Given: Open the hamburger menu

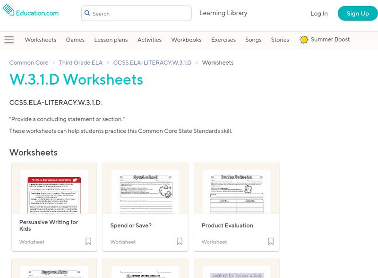Looking at the screenshot, I should 9,40.
